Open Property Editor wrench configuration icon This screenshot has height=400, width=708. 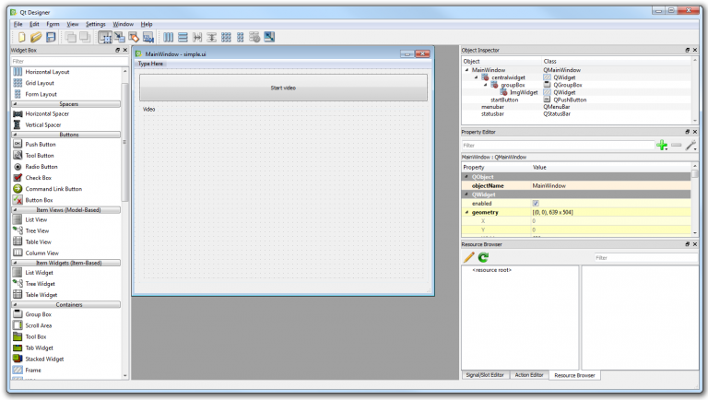690,145
